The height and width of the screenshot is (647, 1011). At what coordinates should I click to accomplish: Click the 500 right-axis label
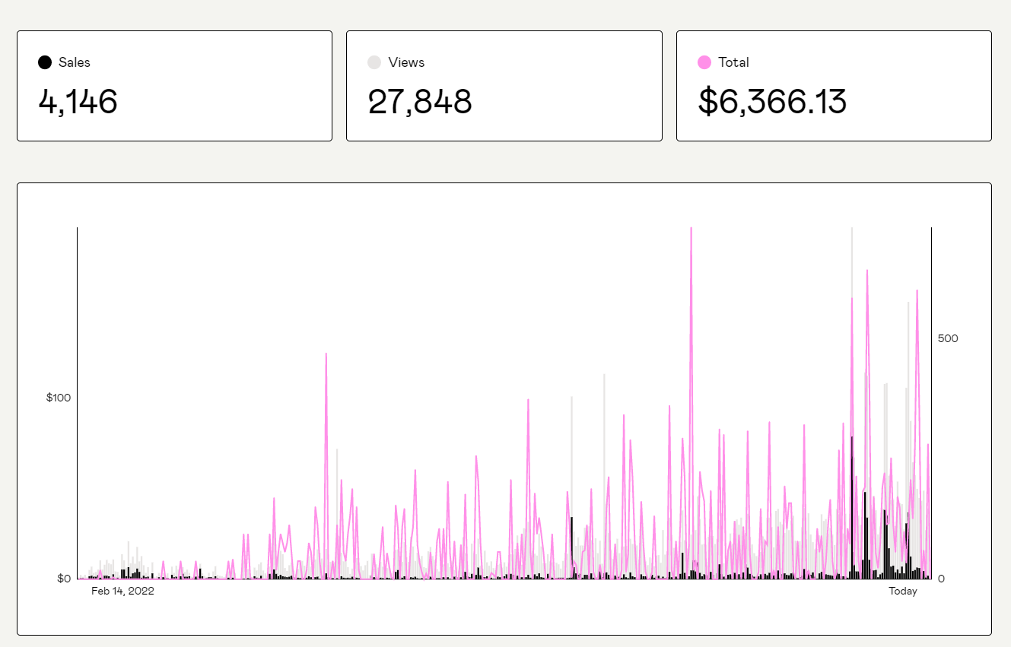[x=948, y=338]
